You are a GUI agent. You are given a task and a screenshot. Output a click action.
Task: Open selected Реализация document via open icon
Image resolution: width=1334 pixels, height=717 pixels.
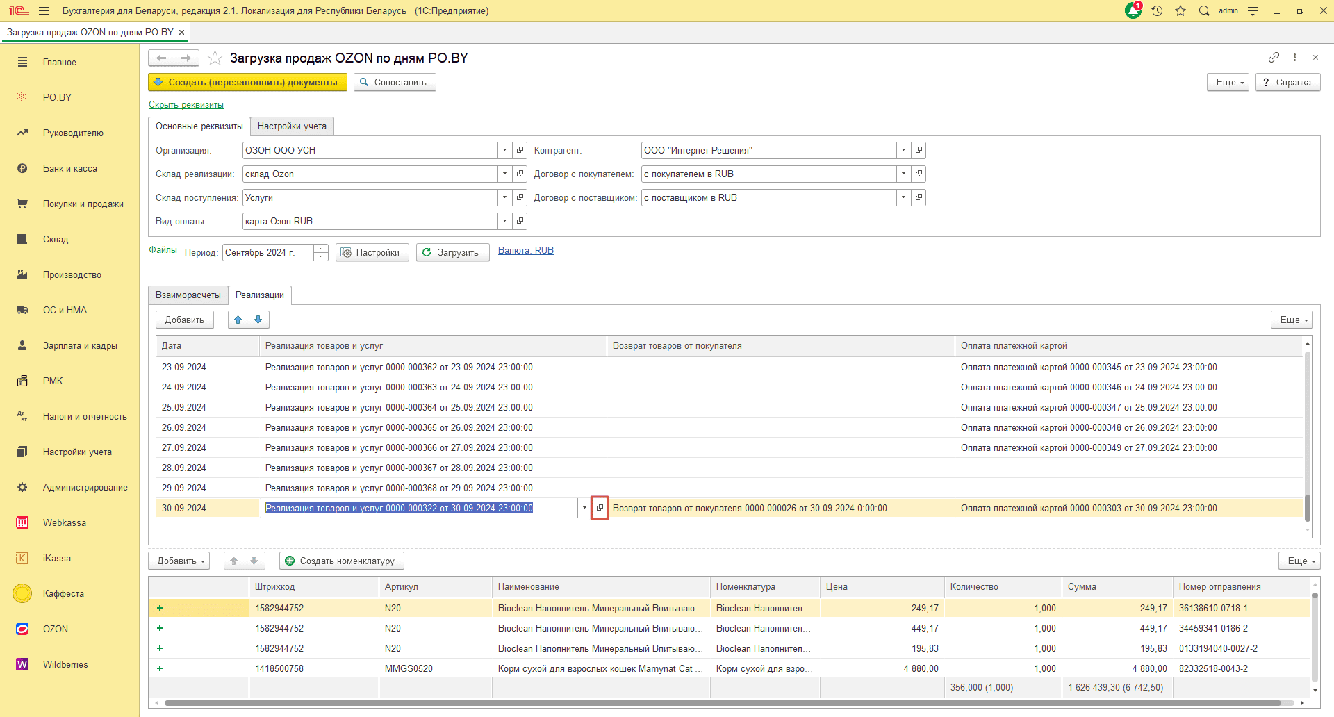[x=600, y=508]
